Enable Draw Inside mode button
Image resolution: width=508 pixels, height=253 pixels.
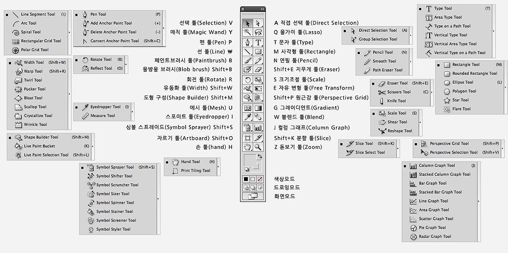point(259,187)
